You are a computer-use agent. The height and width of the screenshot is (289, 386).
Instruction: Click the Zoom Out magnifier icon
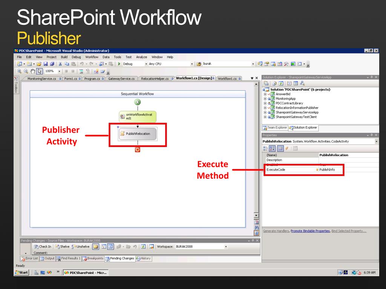[26, 71]
